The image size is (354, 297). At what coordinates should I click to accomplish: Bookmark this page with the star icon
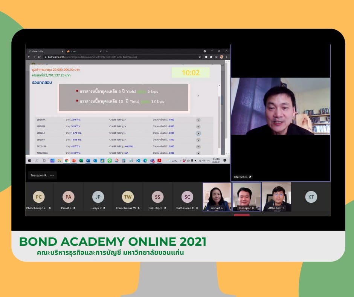coord(200,57)
